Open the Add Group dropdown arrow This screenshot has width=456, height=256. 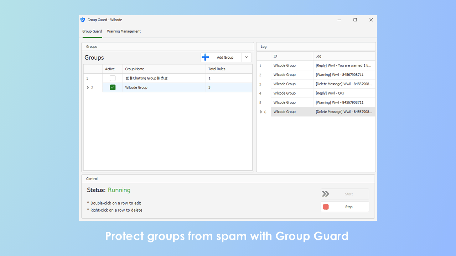(x=247, y=57)
